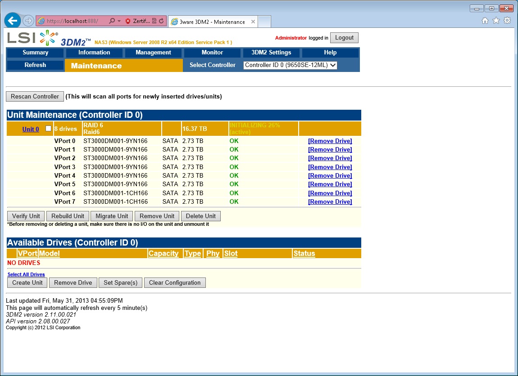Click the VPort 7 row label

pos(65,201)
